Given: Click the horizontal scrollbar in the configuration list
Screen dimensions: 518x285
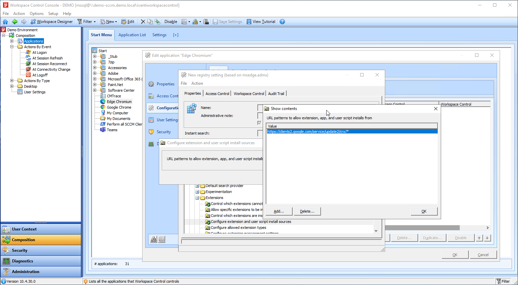Looking at the screenshot, I should (x=423, y=228).
